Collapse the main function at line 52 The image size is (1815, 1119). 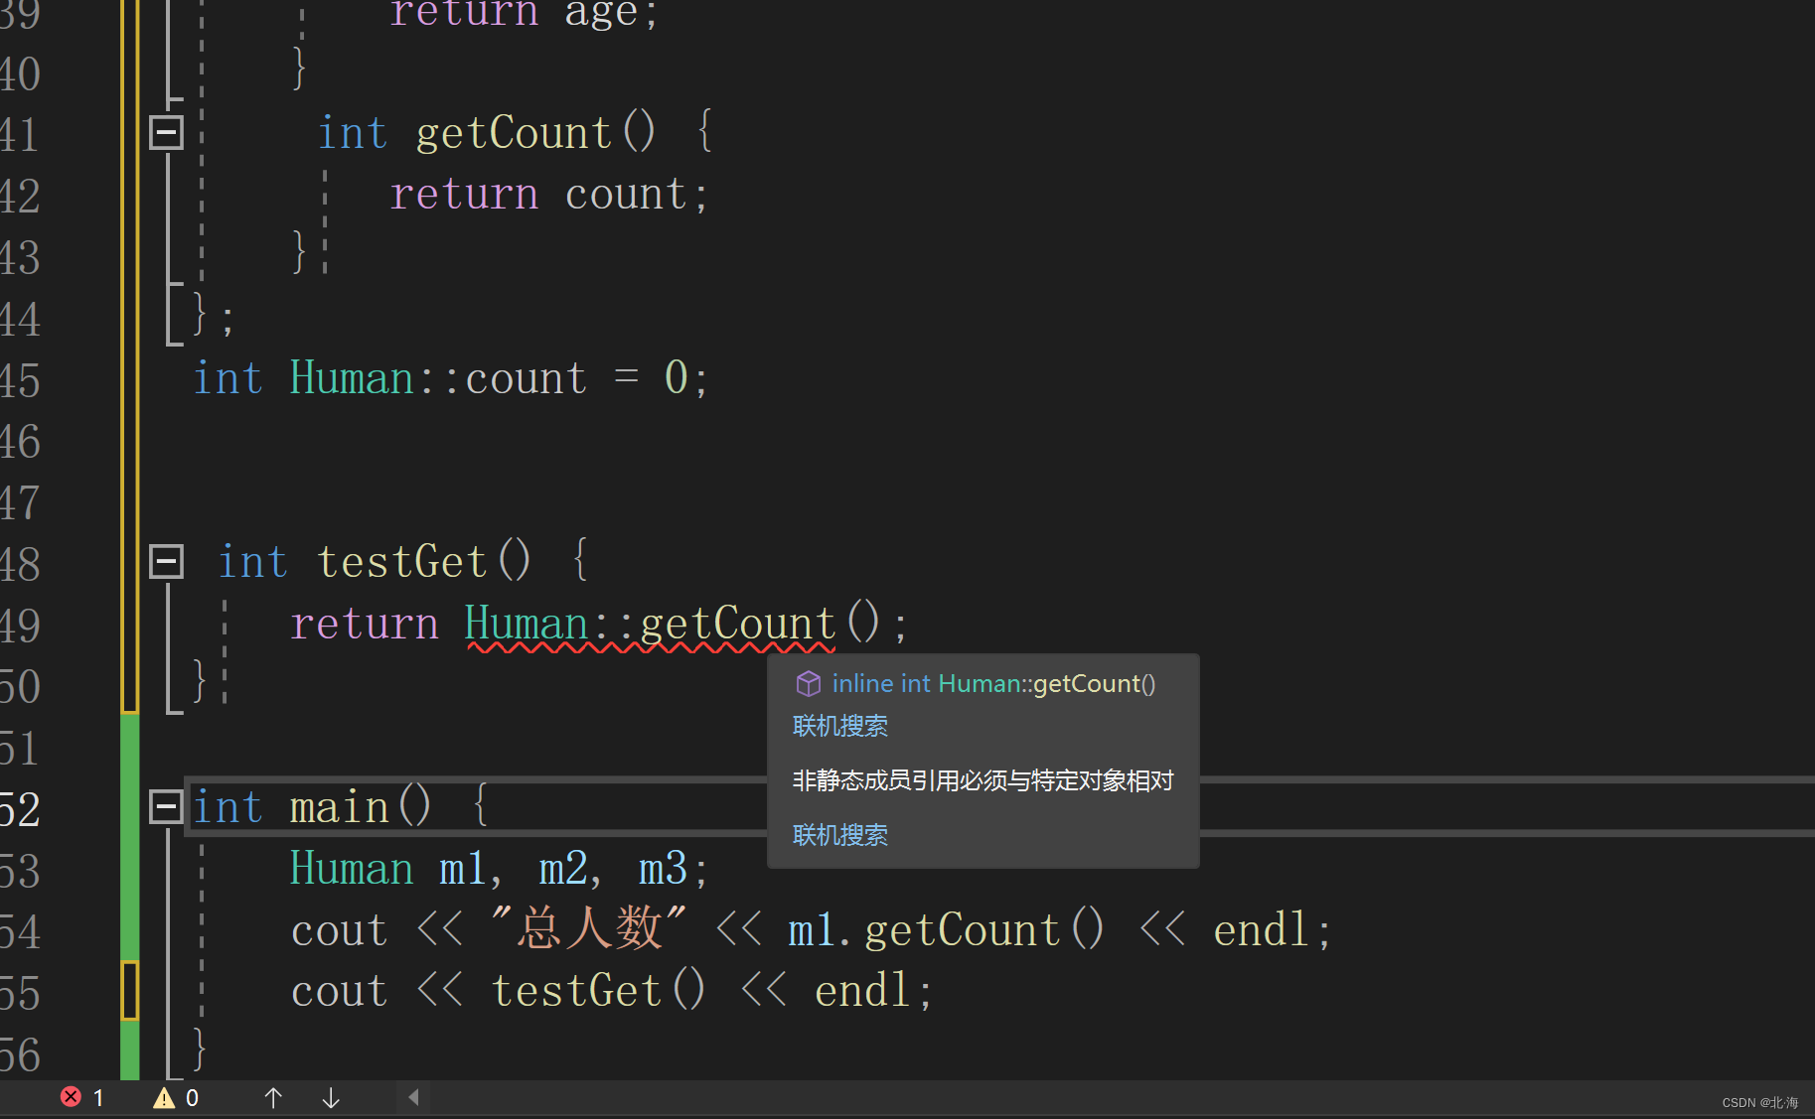[166, 807]
